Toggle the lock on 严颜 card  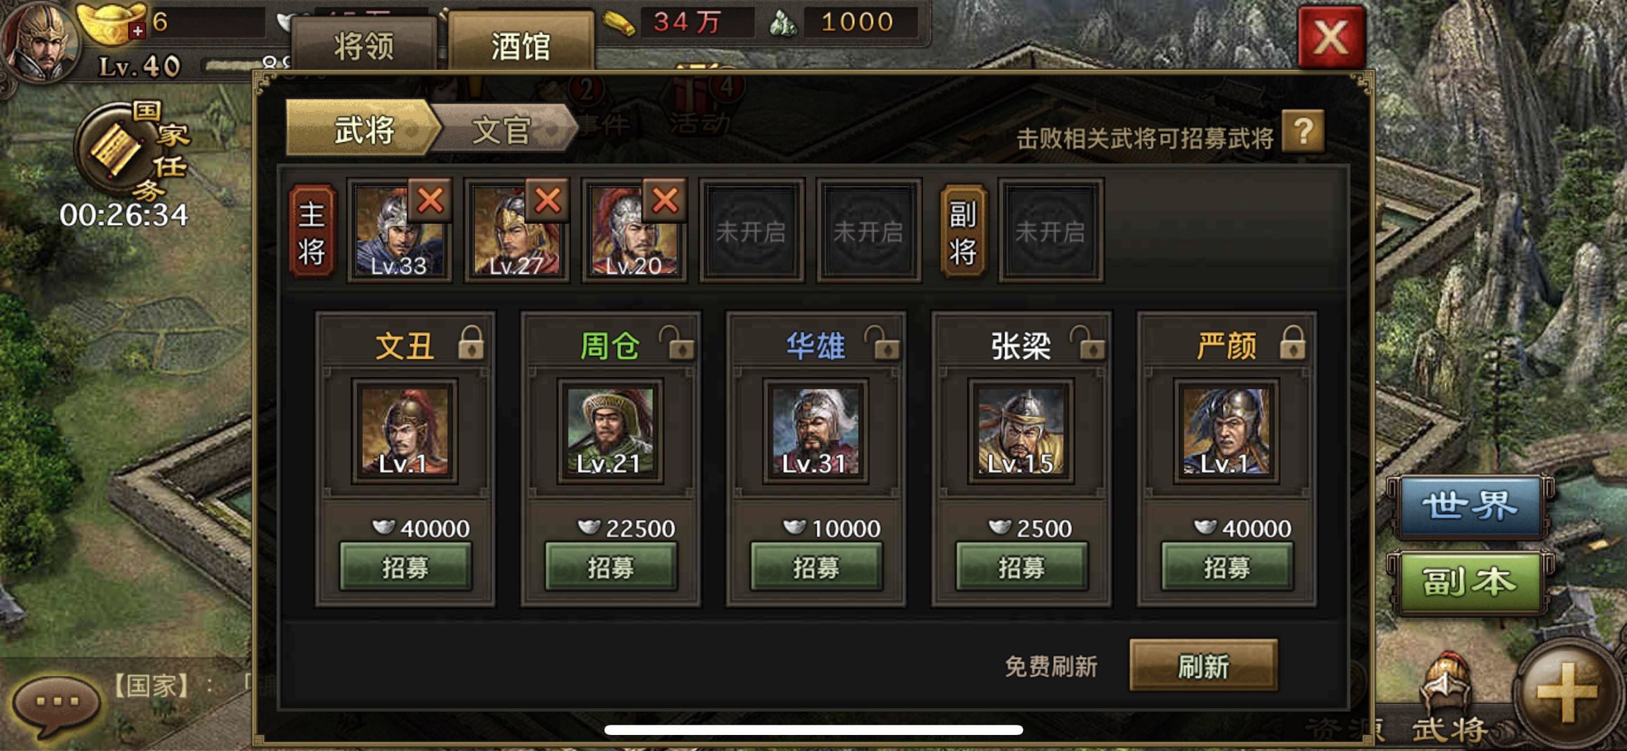[x=1292, y=342]
